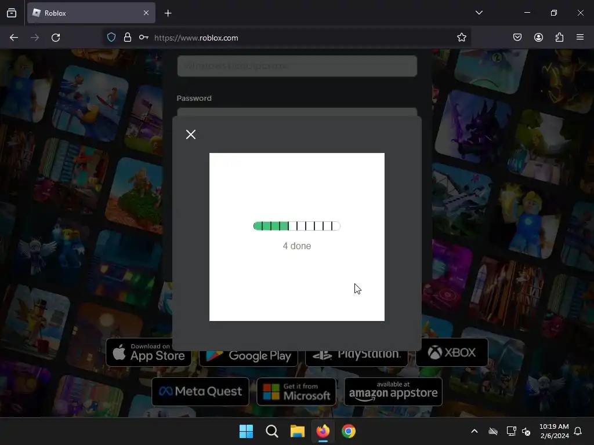Show hidden system tray icons

point(475,431)
